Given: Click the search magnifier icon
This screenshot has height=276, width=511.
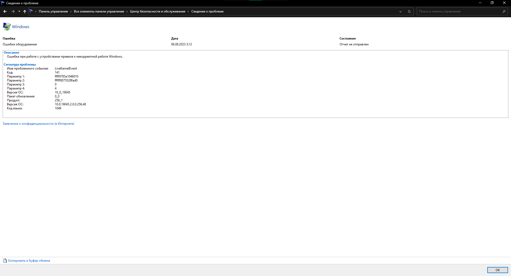Looking at the screenshot, I should coord(504,11).
